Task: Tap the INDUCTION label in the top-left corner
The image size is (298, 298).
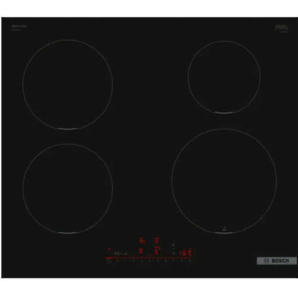Action: pos(19,26)
